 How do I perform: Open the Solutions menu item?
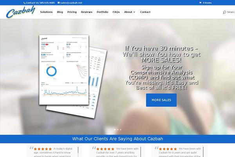46,12
